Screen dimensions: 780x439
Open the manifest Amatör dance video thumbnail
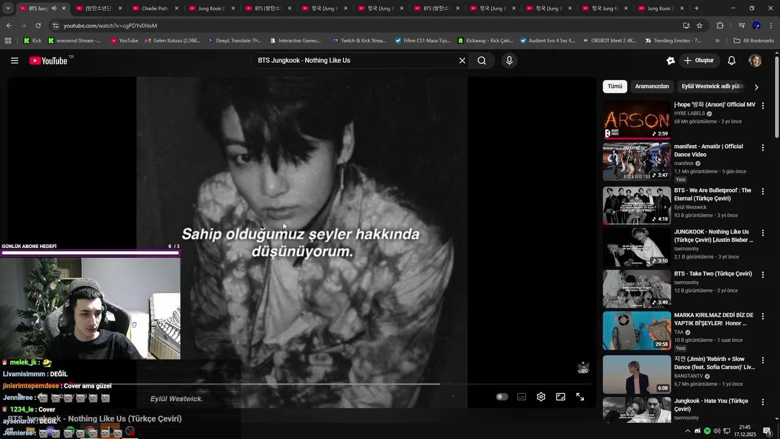point(637,162)
